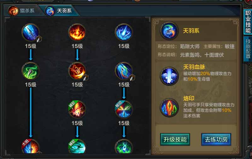Viewport: 252px width, 159px height.
Task: Select the 大招 ultimate skill icon
Action: click(x=31, y=146)
